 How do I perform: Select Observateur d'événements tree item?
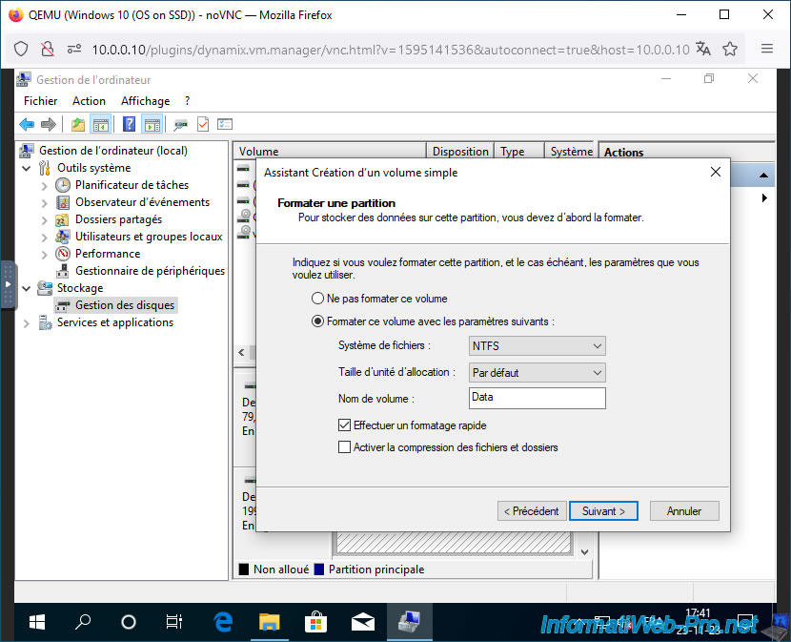(142, 202)
